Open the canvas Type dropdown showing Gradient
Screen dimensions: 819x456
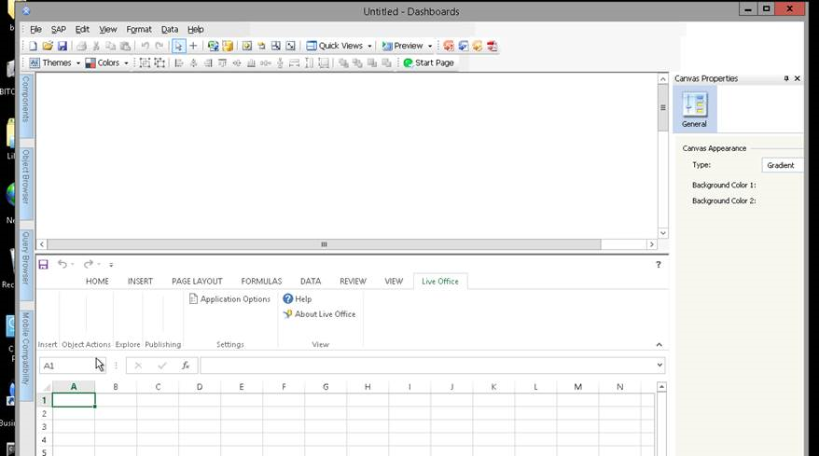(782, 165)
